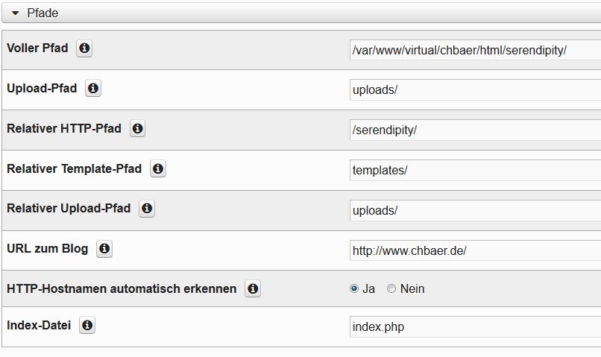The height and width of the screenshot is (357, 601).
Task: Focus the Upload-Pfad input field
Action: (x=475, y=89)
